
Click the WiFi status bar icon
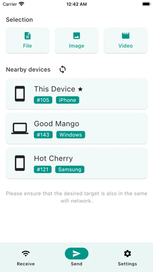[x=21, y=4]
